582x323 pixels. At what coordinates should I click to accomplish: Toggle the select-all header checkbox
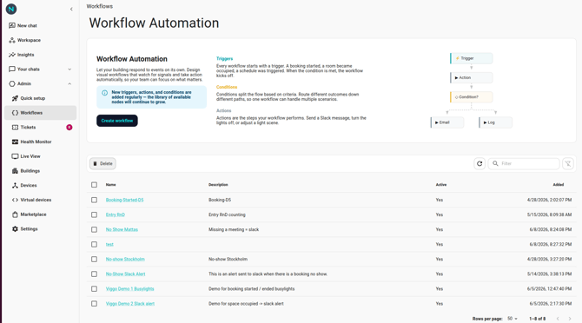click(95, 185)
